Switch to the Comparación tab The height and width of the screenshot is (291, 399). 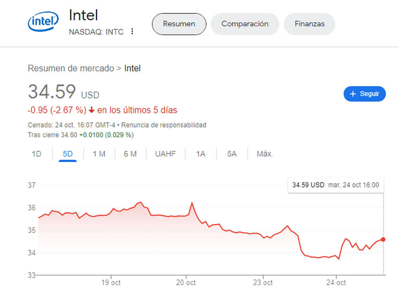(x=245, y=24)
